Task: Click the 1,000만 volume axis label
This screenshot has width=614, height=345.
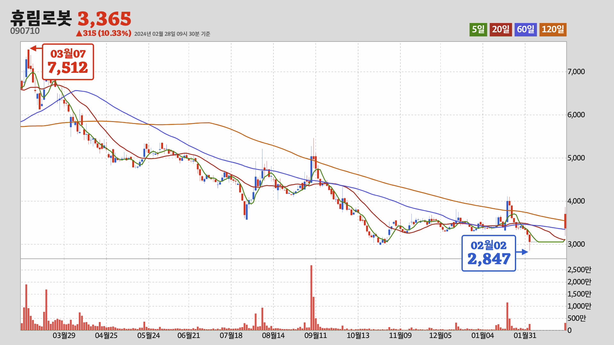Action: [579, 306]
